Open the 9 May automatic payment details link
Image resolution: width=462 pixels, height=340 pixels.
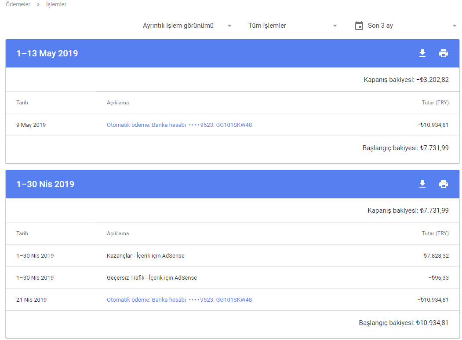(179, 125)
